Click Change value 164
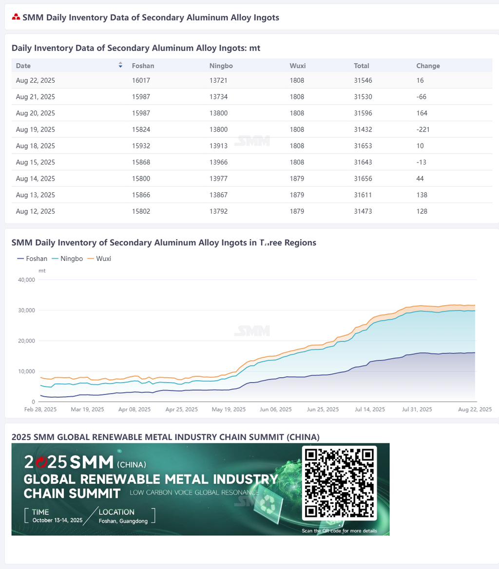This screenshot has width=499, height=569. point(422,113)
